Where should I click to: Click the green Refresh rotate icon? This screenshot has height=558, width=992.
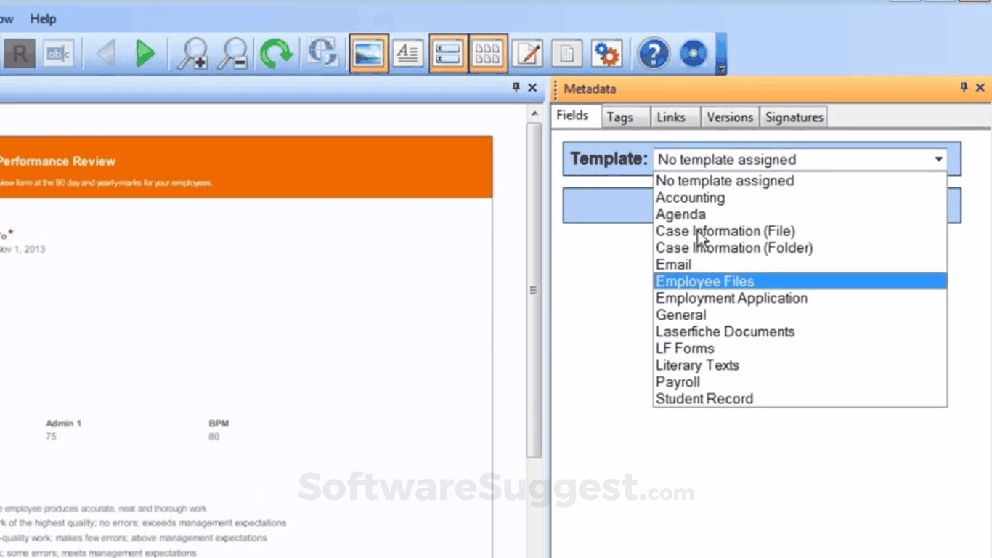tap(276, 53)
